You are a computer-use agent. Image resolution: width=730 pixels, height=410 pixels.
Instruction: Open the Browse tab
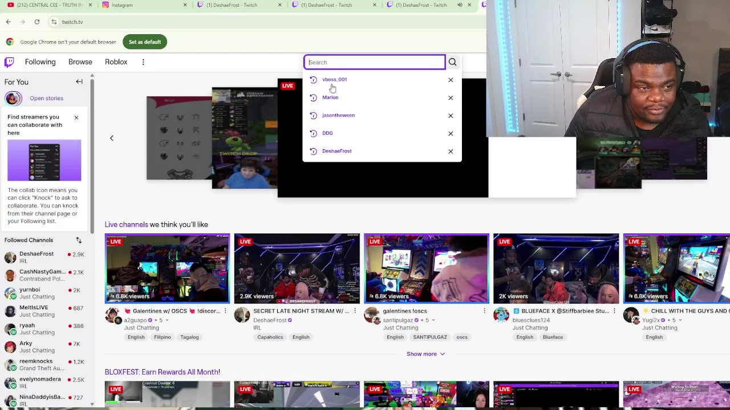point(80,61)
